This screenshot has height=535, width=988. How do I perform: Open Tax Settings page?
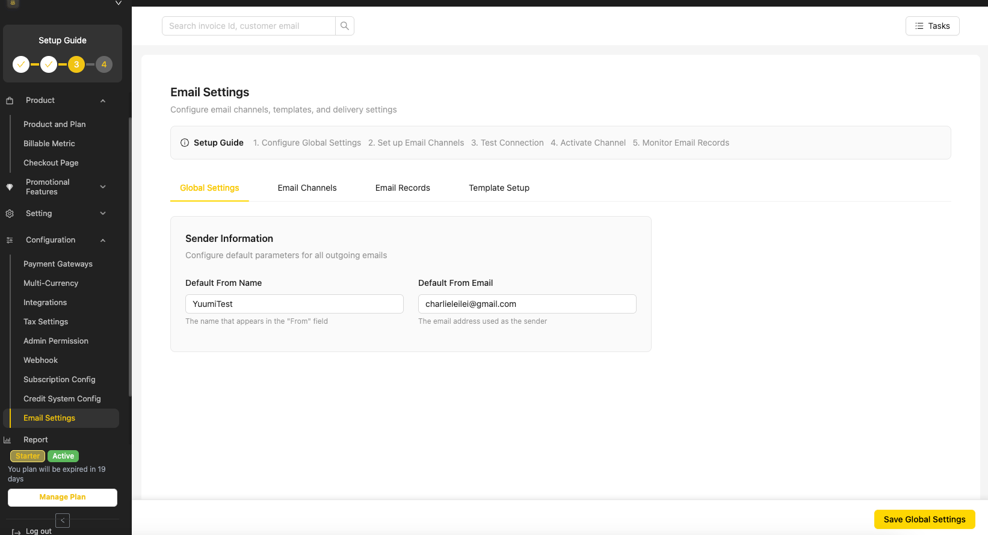coord(46,321)
